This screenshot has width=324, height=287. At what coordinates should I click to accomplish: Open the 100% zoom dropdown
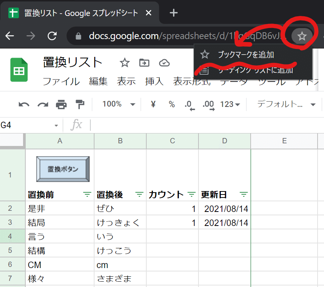(119, 104)
